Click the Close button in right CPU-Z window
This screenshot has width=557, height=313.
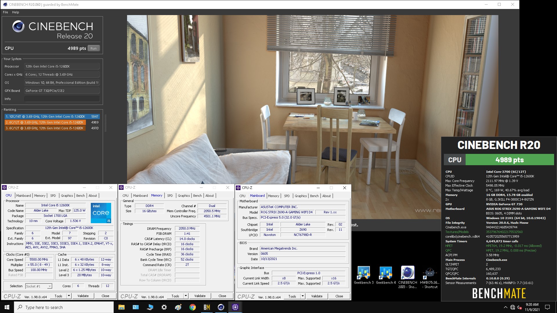339,296
